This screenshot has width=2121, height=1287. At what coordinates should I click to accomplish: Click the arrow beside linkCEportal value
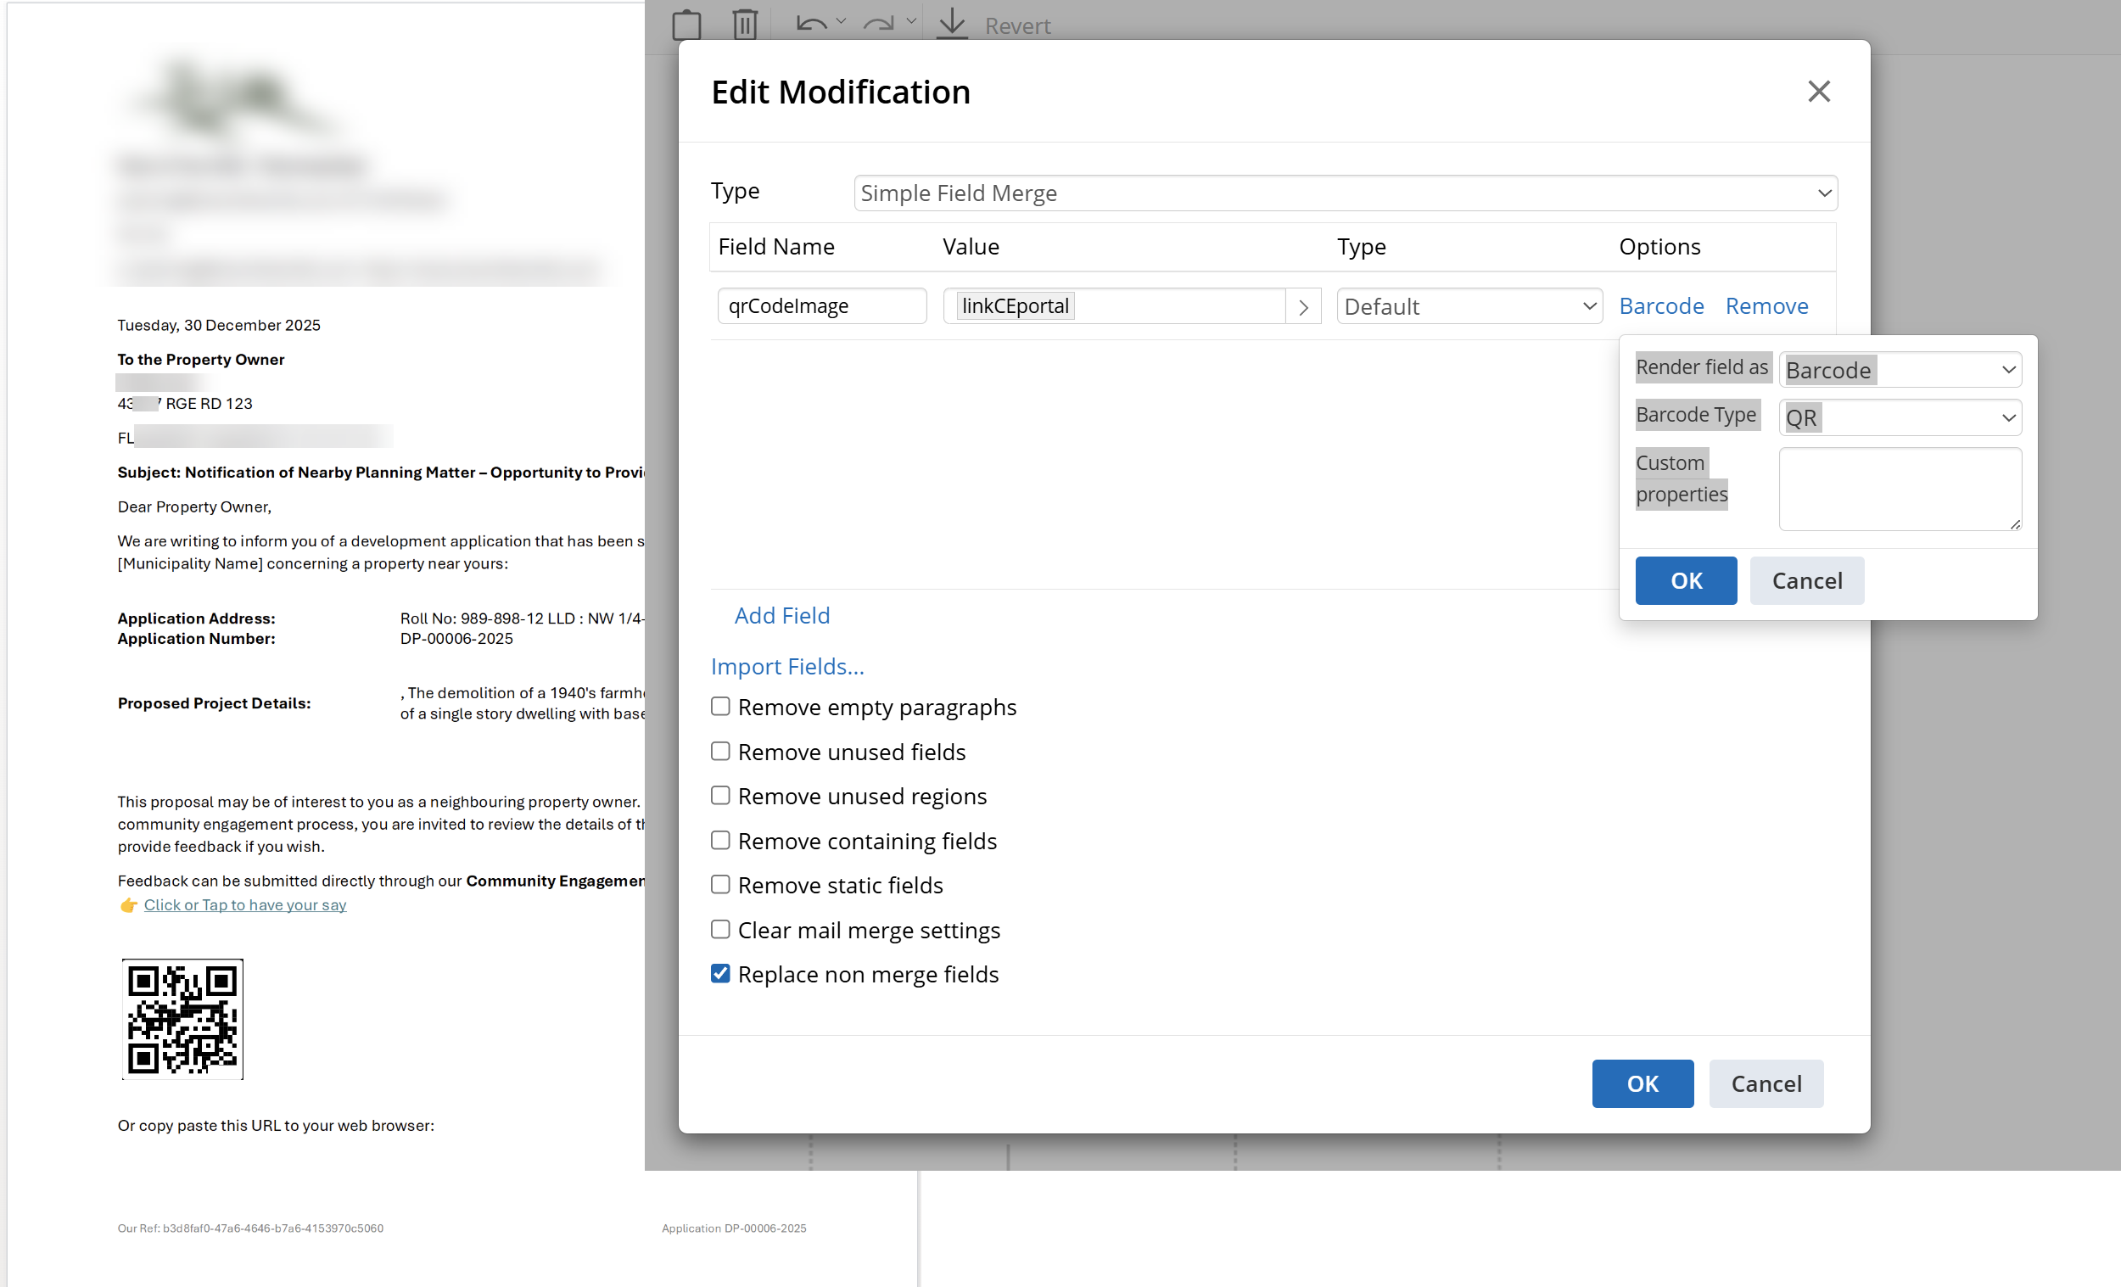(x=1303, y=307)
